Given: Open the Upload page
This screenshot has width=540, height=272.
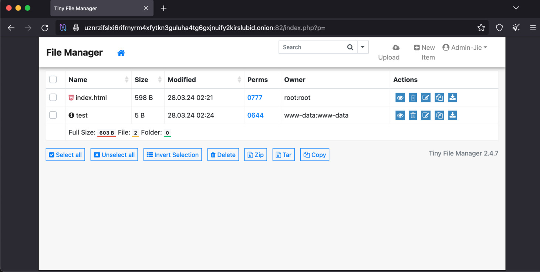Looking at the screenshot, I should [x=389, y=52].
